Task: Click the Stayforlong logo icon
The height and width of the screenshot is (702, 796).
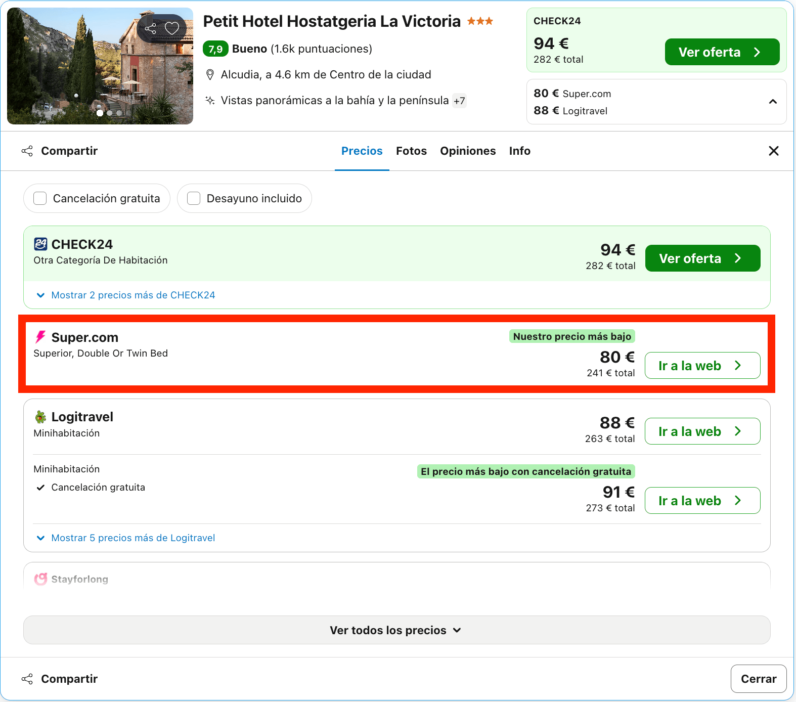Action: pyautogui.click(x=40, y=579)
